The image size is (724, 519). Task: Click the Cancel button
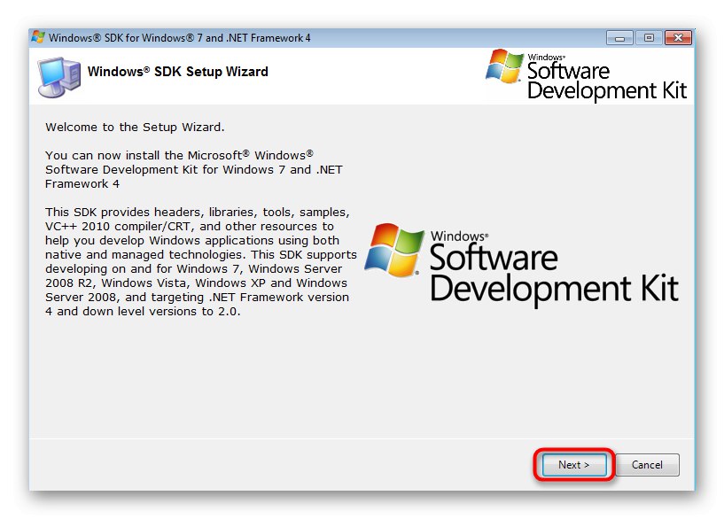647,465
